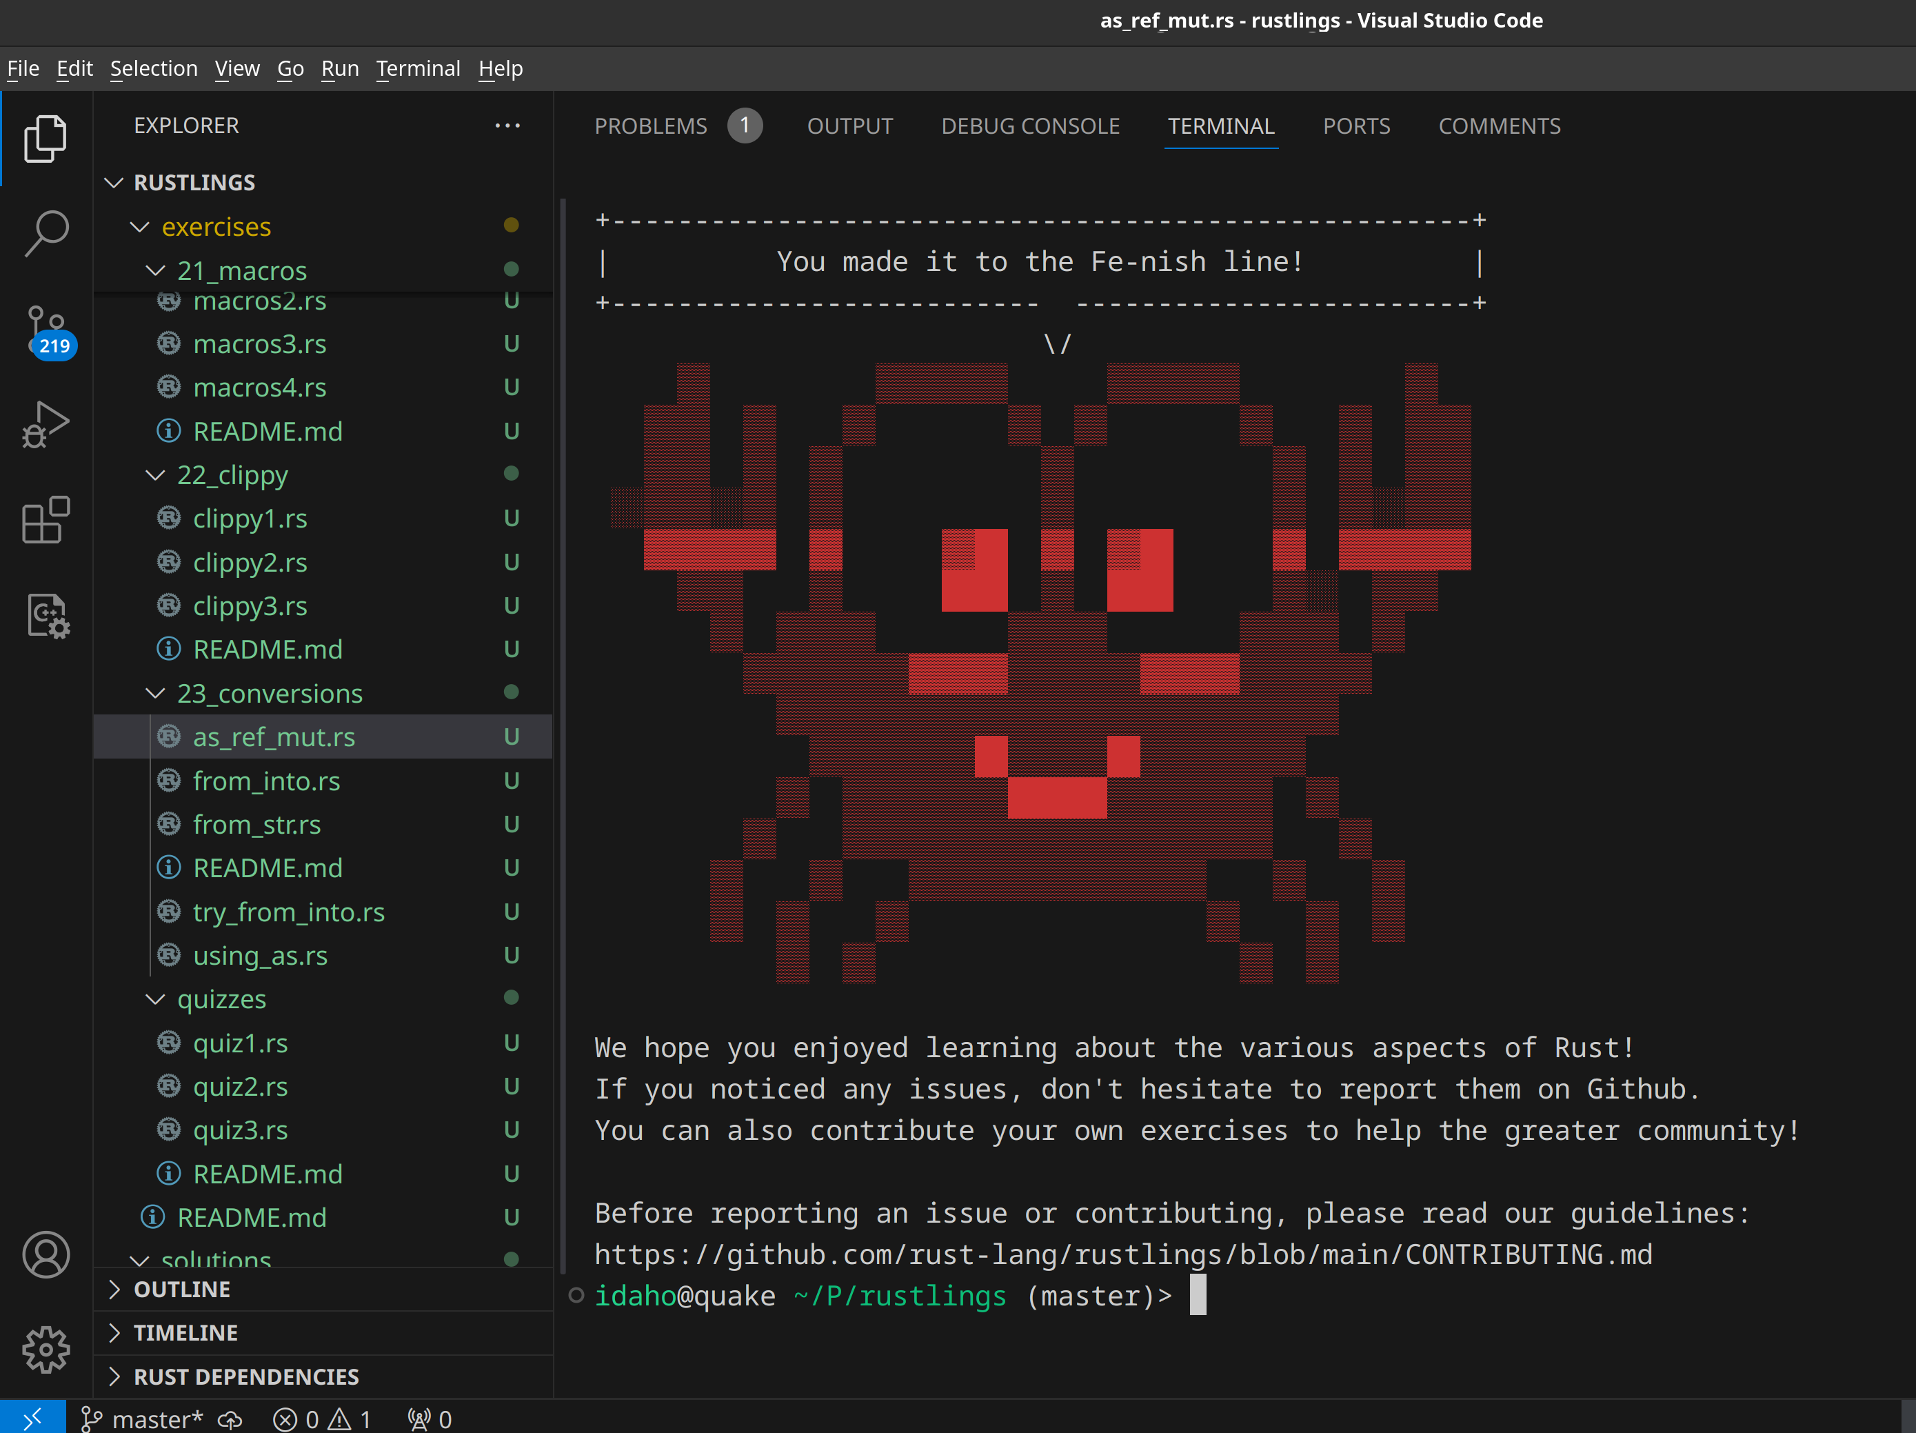Open the Terminal menu
The image size is (1916, 1433).
[x=419, y=68]
